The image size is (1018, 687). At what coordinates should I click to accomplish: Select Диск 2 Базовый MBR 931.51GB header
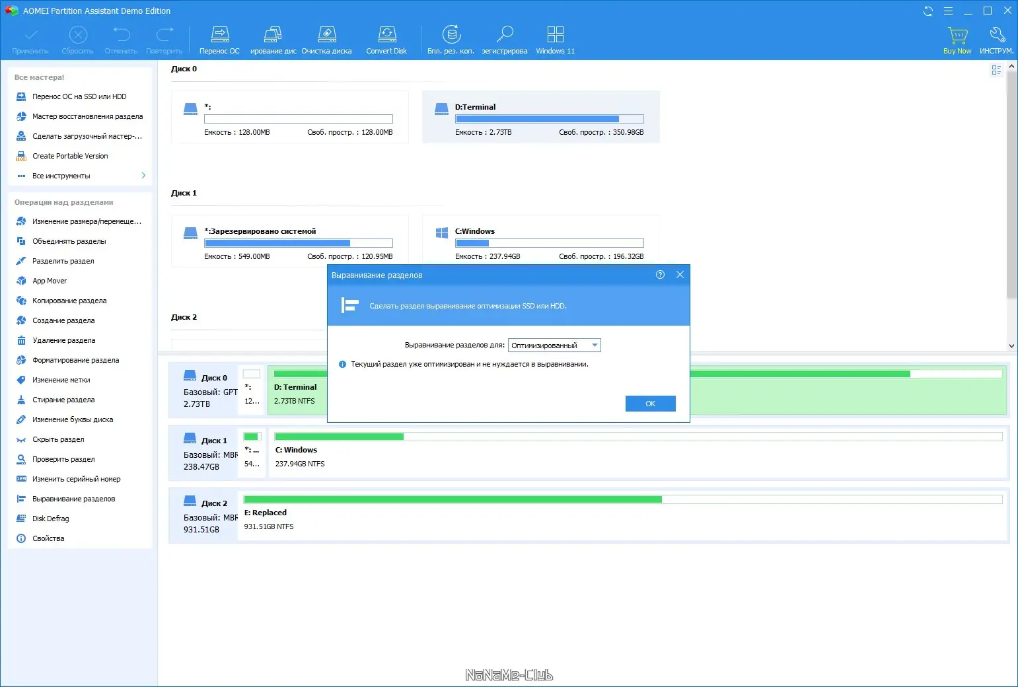click(203, 515)
